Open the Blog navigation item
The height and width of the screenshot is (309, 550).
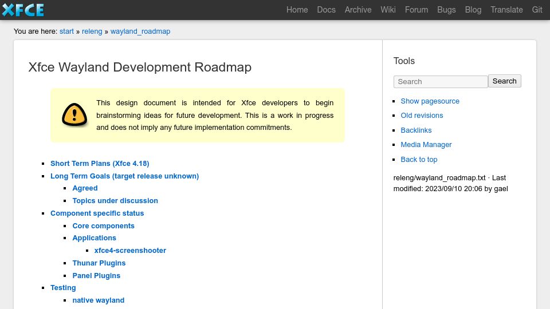point(473,10)
